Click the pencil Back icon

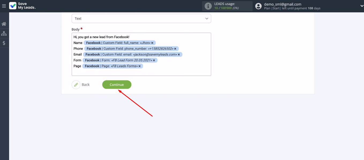tap(76, 85)
